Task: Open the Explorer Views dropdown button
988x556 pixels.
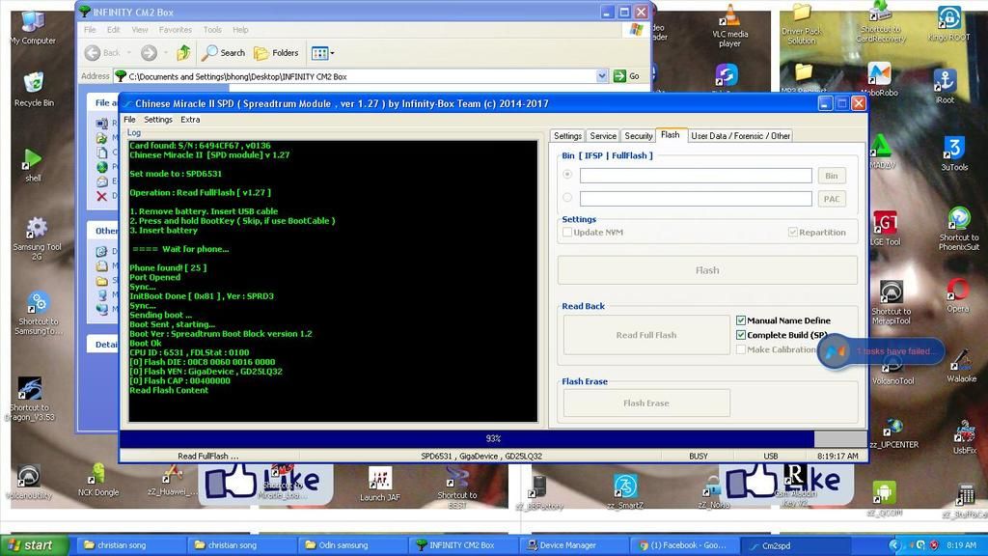Action: pyautogui.click(x=321, y=53)
